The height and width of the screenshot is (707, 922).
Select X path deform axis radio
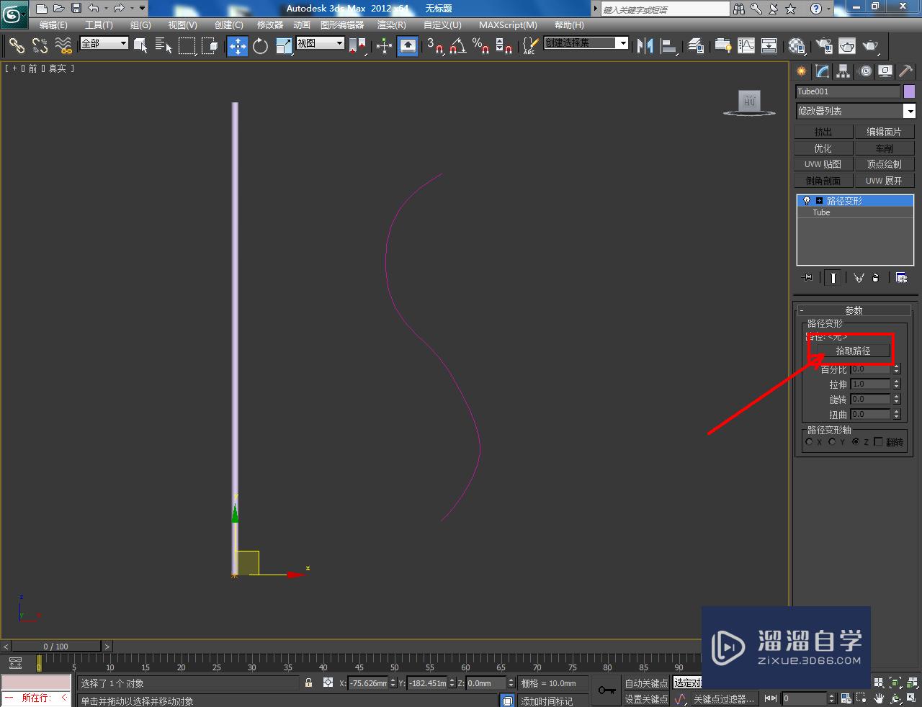[810, 442]
